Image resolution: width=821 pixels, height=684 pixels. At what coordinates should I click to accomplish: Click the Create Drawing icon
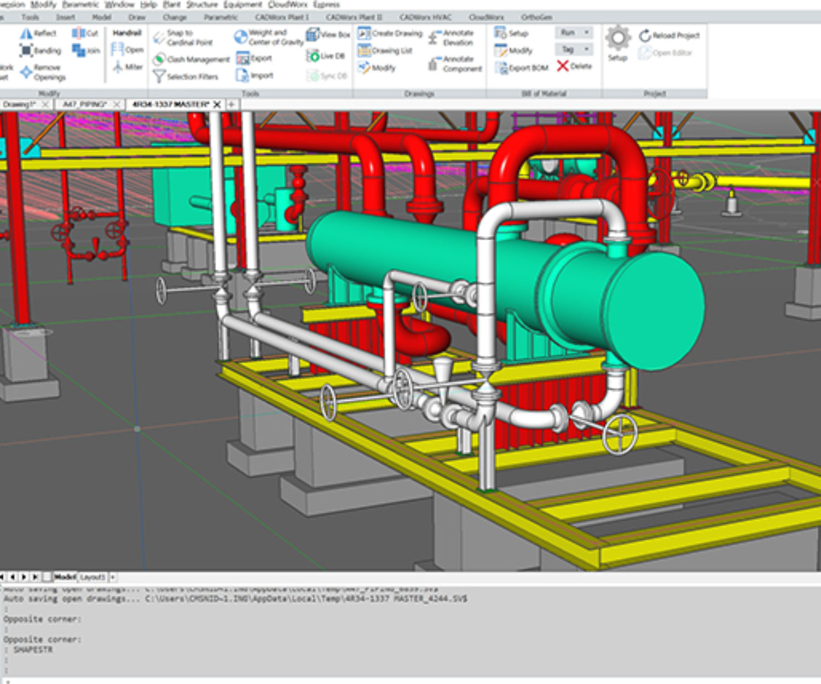364,34
